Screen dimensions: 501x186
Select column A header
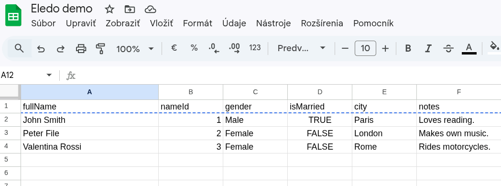coord(89,92)
